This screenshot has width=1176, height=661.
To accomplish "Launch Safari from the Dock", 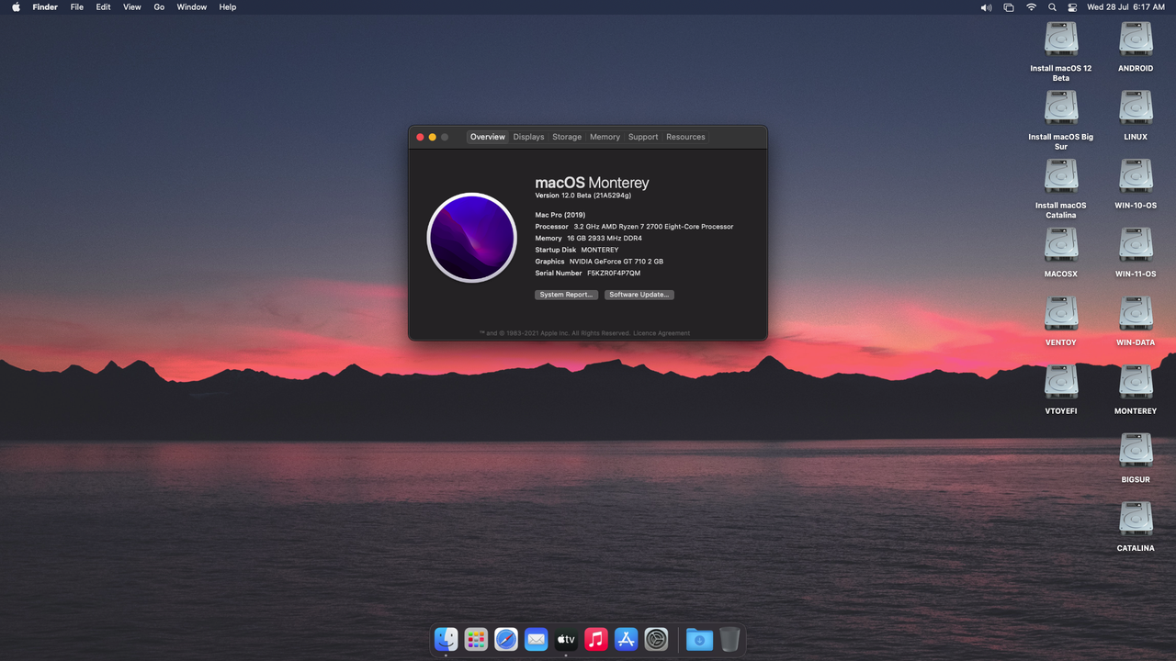I will 506,639.
